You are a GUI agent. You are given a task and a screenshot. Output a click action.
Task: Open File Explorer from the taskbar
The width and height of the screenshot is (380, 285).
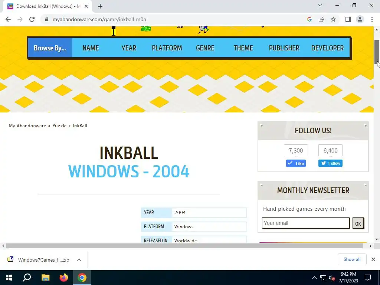45,278
